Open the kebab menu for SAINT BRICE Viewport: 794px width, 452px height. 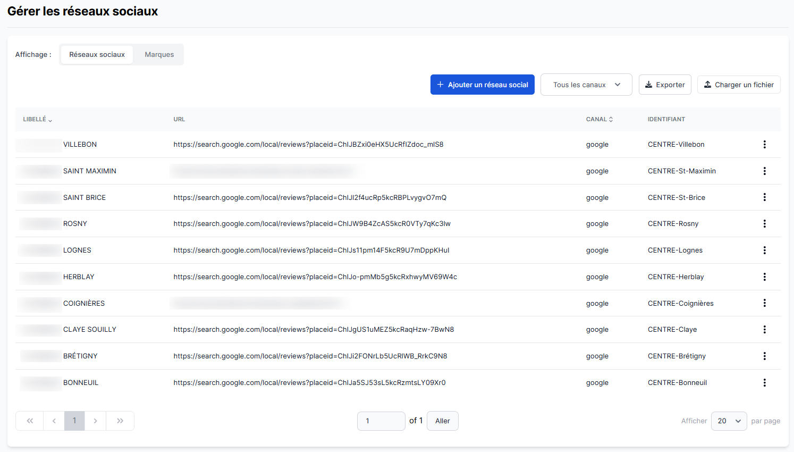[x=764, y=197]
